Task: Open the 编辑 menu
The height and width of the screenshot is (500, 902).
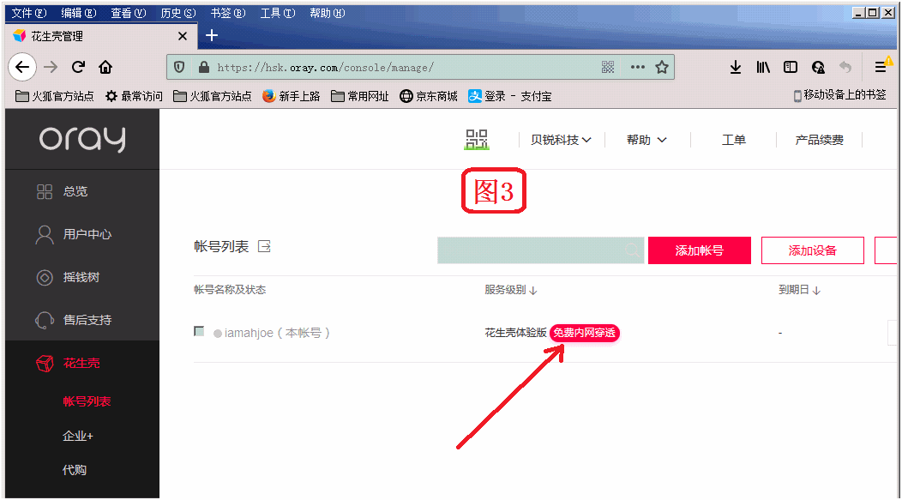Action: click(79, 13)
